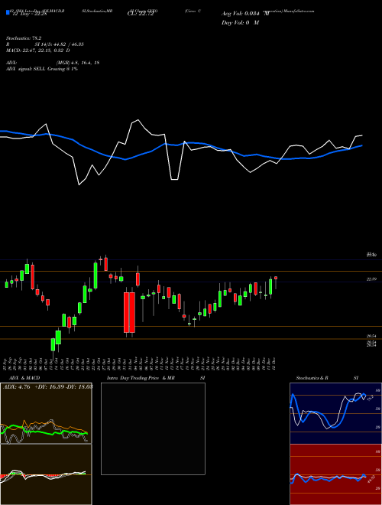Click the blue 12 Day SMA legend square
The width and height of the screenshot is (382, 505).
(8, 12)
